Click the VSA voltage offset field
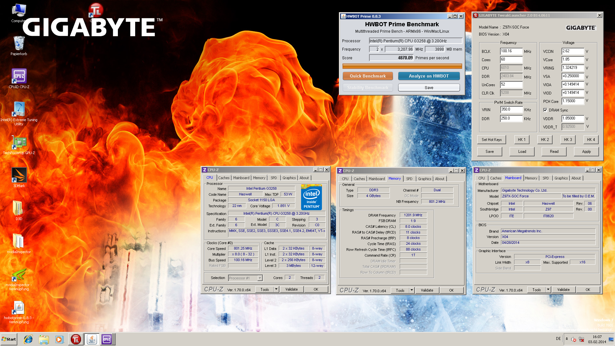The height and width of the screenshot is (346, 615). point(572,76)
